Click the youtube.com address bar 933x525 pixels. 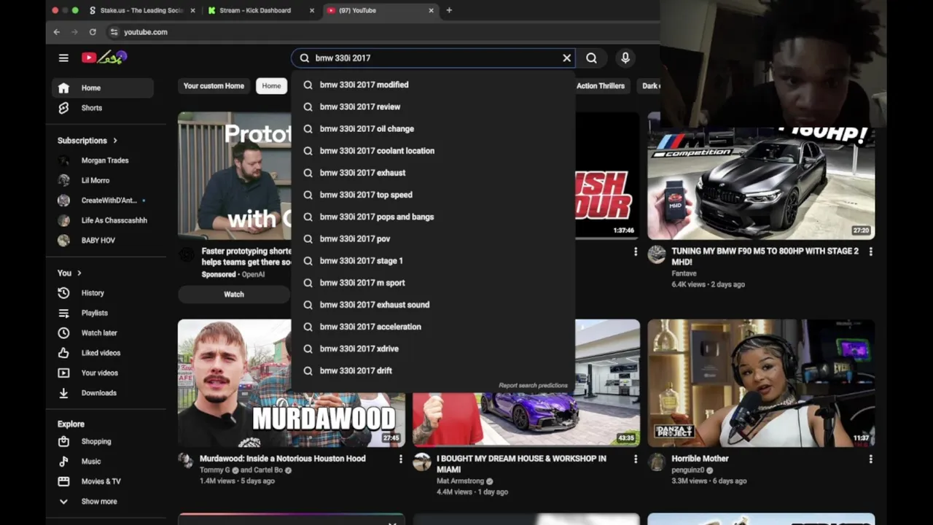click(x=145, y=32)
